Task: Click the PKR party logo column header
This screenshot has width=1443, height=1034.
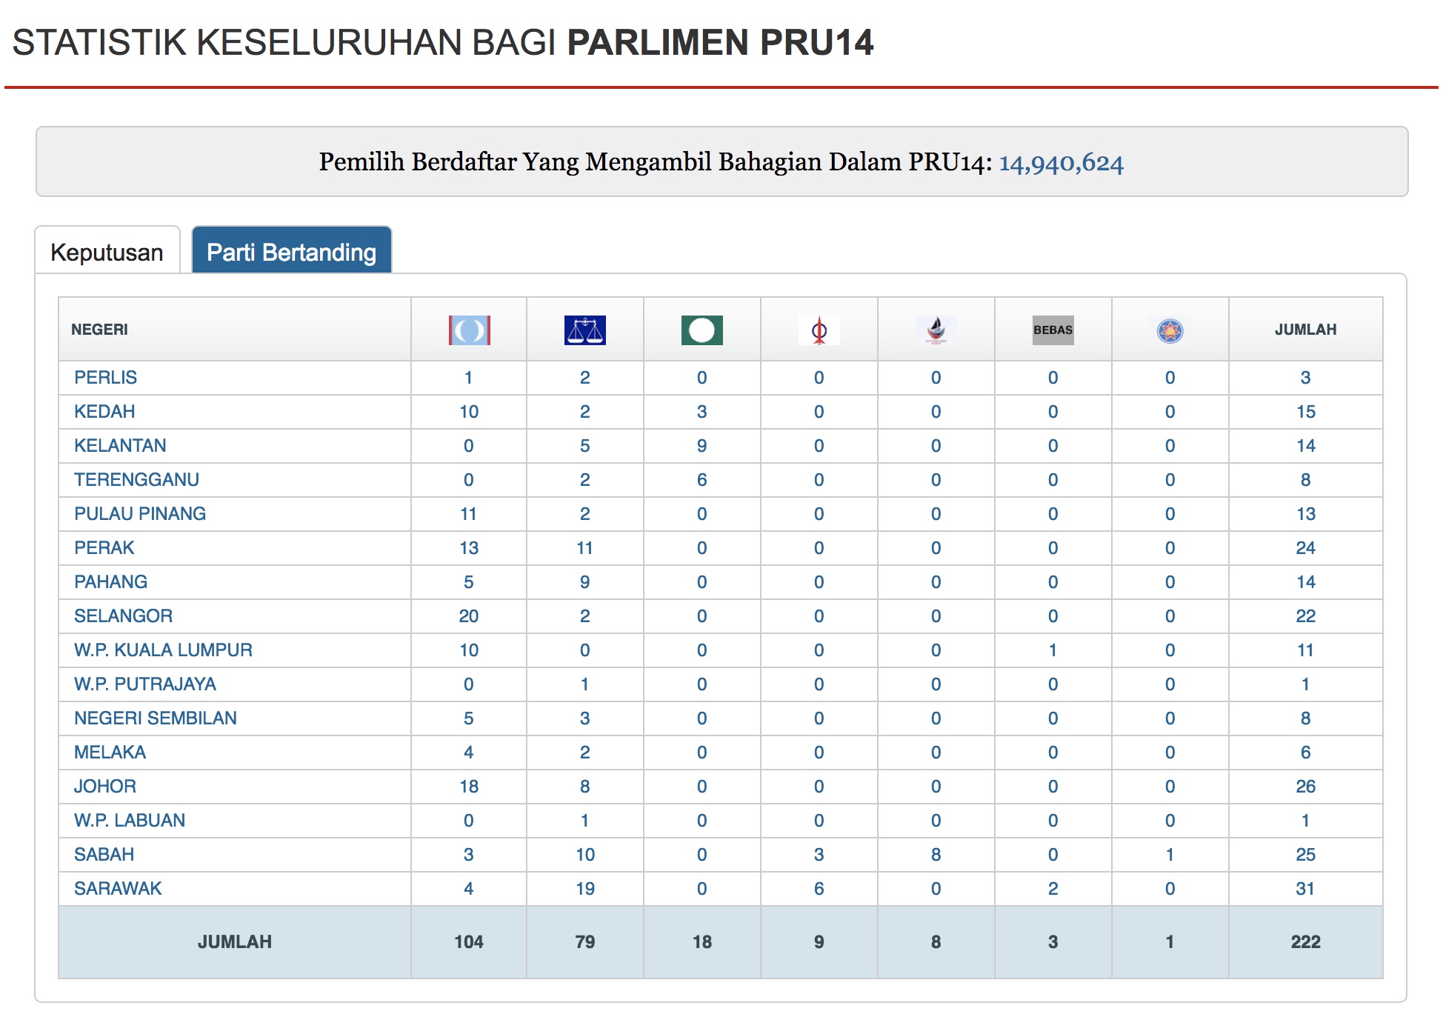Action: [x=469, y=330]
